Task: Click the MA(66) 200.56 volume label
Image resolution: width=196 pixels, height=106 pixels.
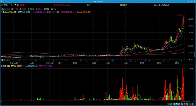Action: coord(31,66)
